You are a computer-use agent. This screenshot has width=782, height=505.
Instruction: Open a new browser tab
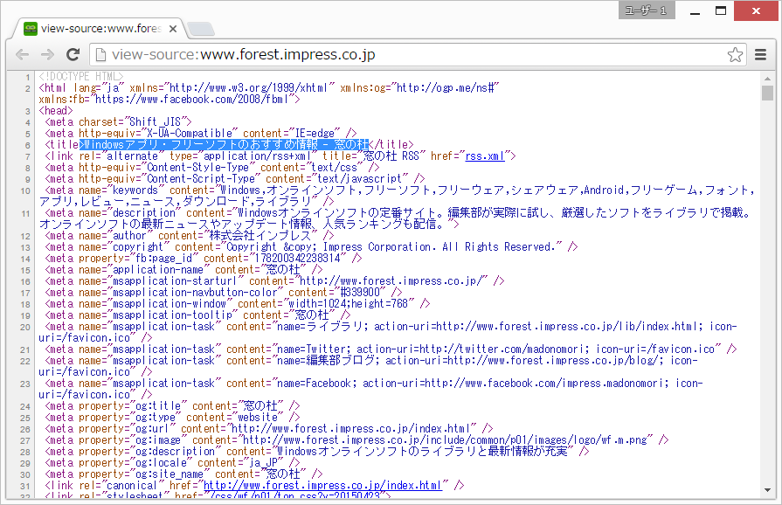(202, 26)
